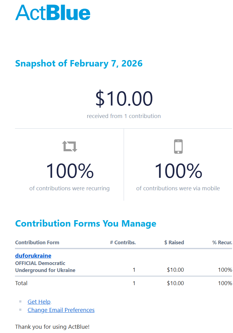Viewport: 233px width, 333px height.
Task: Click the recurring arrows icon
Action: 70,146
